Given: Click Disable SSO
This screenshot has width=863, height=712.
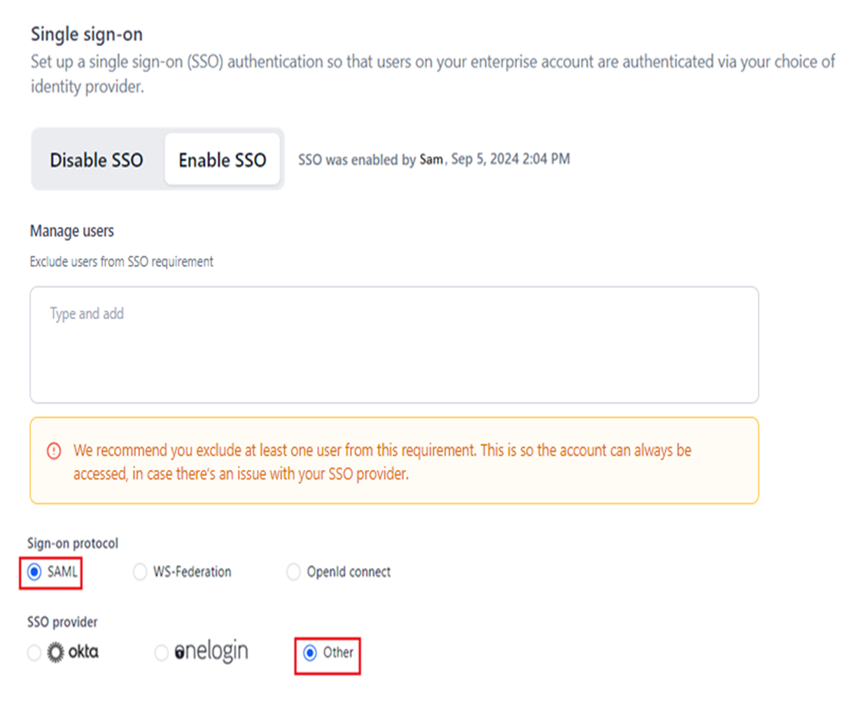Looking at the screenshot, I should 96,160.
